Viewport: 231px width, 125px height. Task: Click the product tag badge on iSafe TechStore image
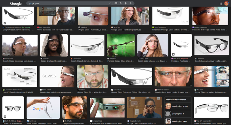[x=5, y=117]
